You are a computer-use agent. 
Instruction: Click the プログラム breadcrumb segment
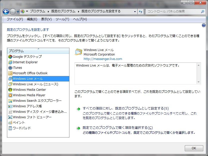(x=37, y=11)
